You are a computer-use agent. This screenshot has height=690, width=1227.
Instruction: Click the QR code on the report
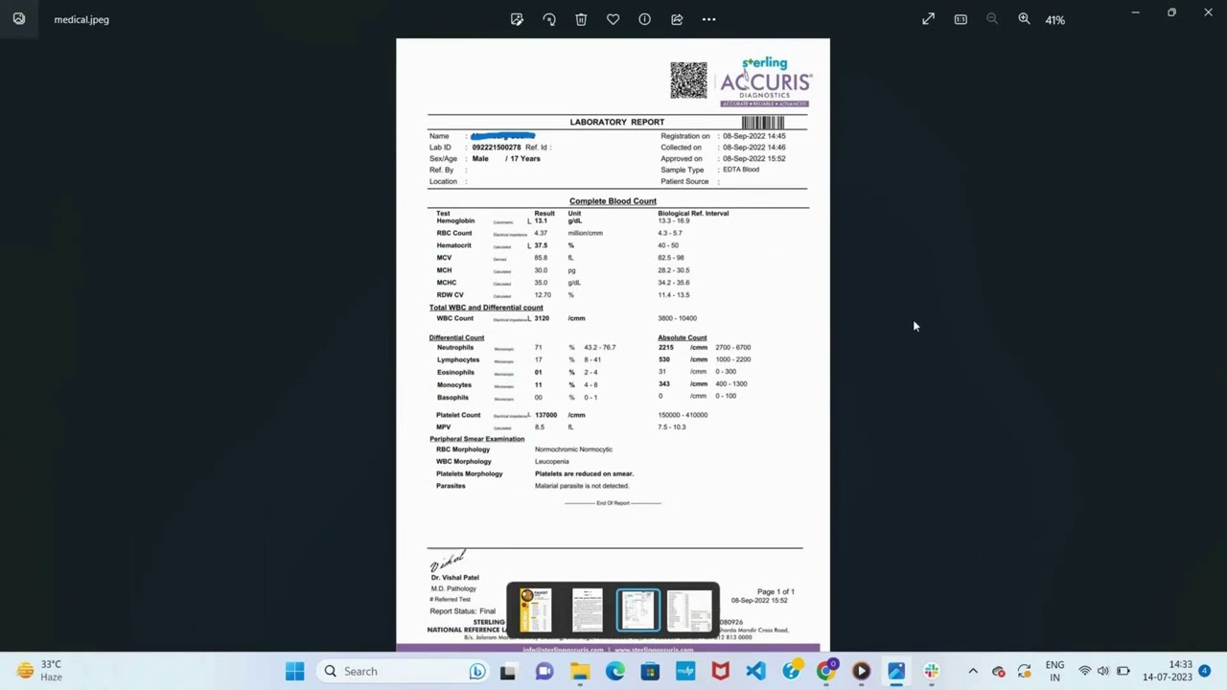click(688, 80)
